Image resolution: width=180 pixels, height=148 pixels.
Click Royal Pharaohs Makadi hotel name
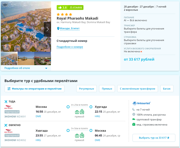(77, 18)
